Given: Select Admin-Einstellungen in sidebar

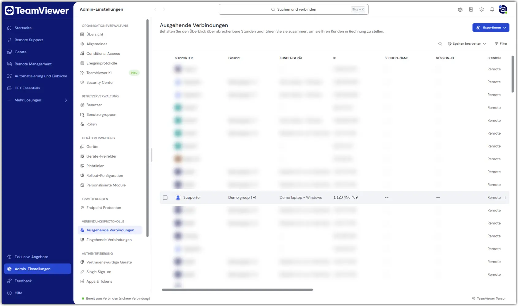Looking at the screenshot, I should coord(37,269).
